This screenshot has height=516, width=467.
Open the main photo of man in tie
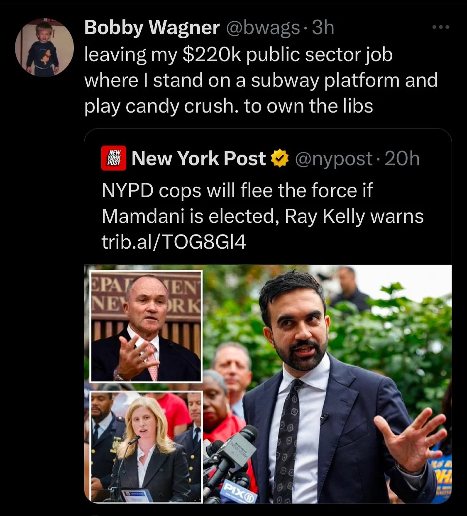tap(327, 384)
